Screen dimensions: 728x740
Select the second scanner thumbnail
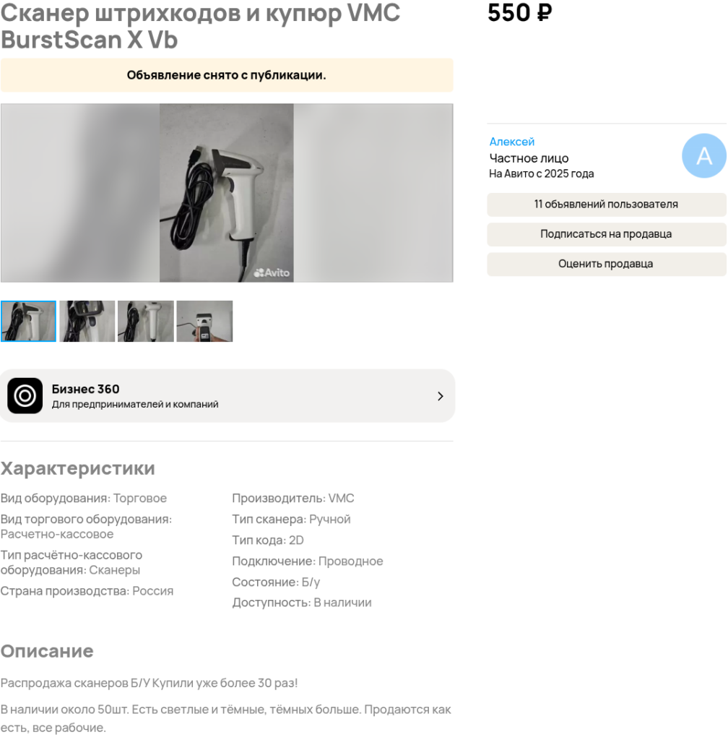(x=87, y=321)
